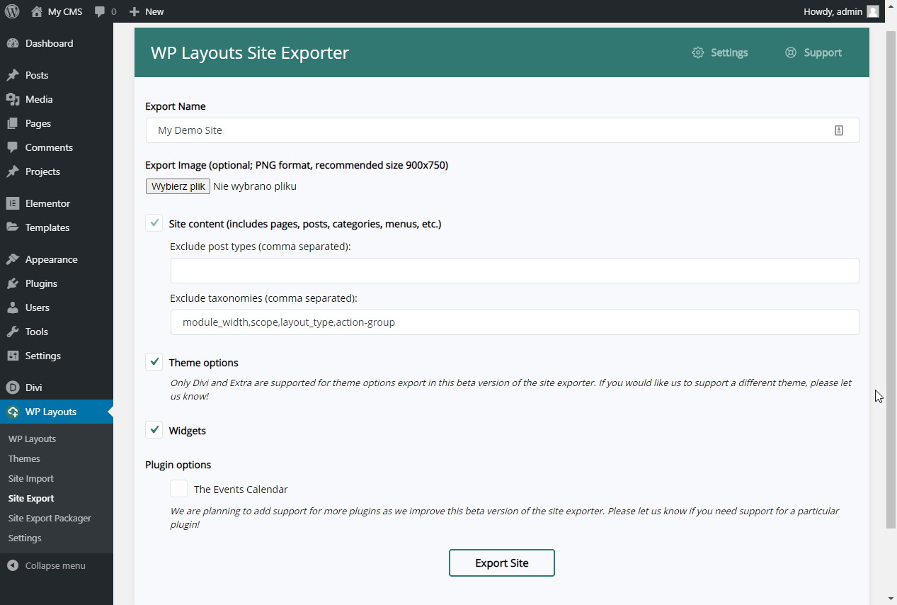Focus the Exclude taxonomies field
The image size is (897, 605).
(515, 322)
